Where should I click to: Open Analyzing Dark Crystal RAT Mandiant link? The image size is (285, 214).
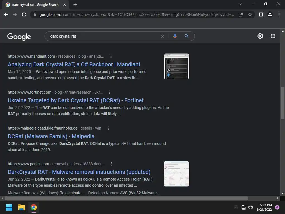(x=74, y=64)
